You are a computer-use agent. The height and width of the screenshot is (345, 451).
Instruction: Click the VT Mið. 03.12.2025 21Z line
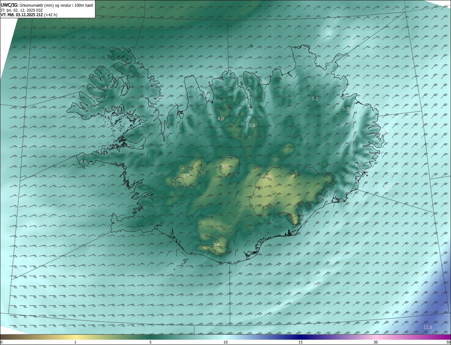[x=29, y=15]
